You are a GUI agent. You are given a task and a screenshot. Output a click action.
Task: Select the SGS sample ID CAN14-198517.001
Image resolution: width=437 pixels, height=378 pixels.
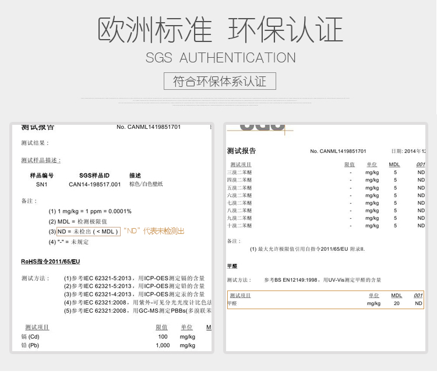pyautogui.click(x=95, y=184)
